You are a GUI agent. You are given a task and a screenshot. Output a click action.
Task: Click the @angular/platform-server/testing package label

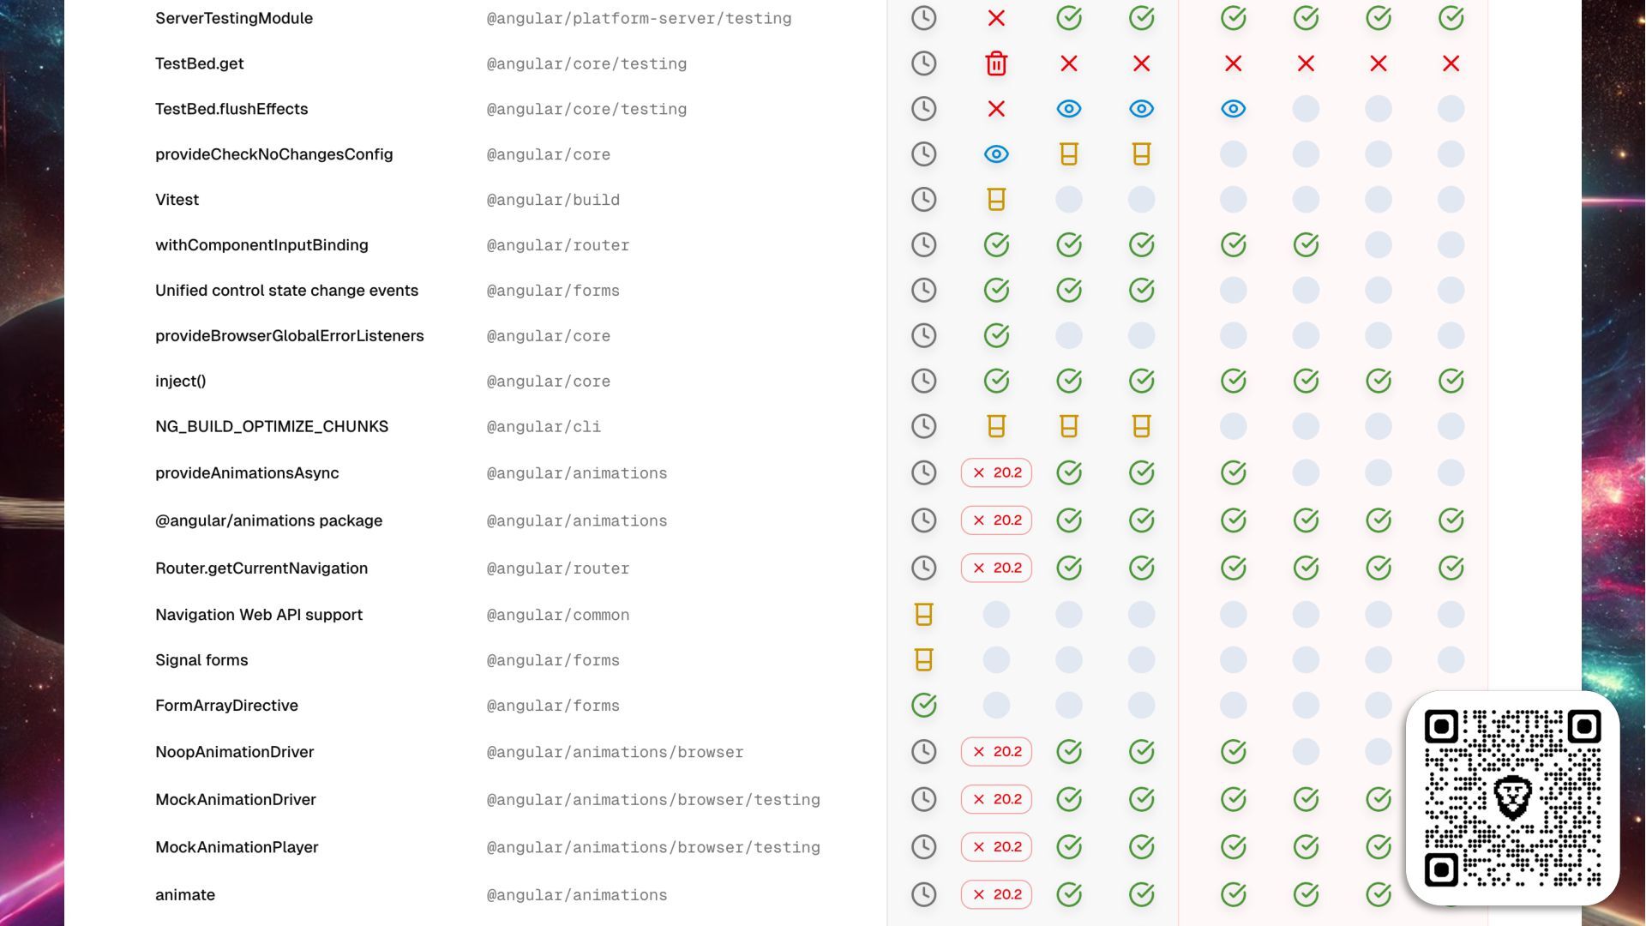639,19
